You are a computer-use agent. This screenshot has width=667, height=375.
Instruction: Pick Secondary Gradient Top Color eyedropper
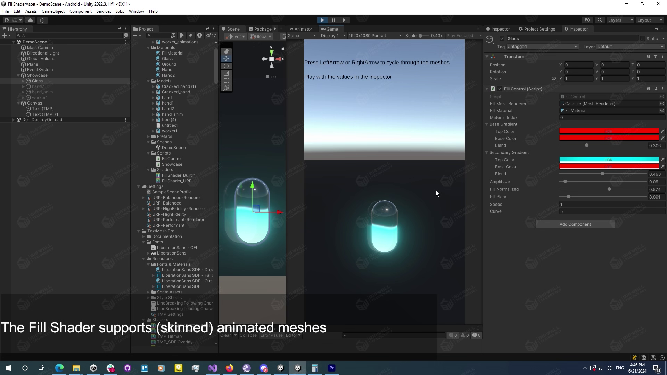coord(662,160)
